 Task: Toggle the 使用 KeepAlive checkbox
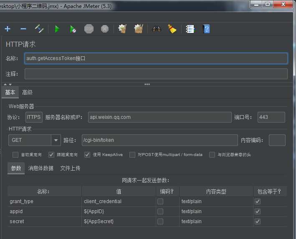pyautogui.click(x=87, y=155)
